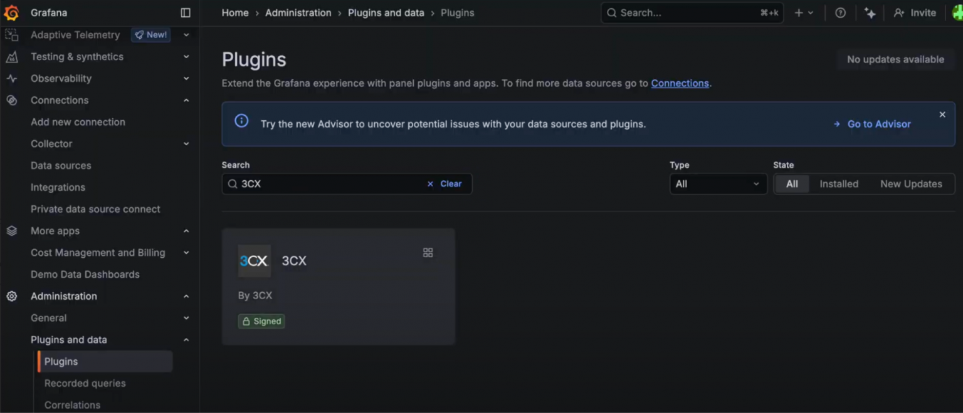The height and width of the screenshot is (413, 963).
Task: Open Recorded queries
Action: click(x=85, y=384)
